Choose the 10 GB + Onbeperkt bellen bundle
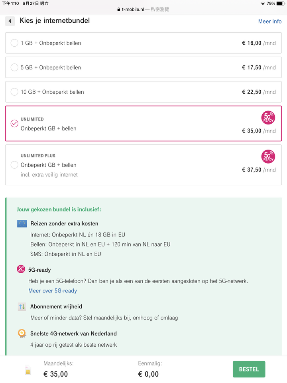The width and height of the screenshot is (287, 383). coord(143,92)
